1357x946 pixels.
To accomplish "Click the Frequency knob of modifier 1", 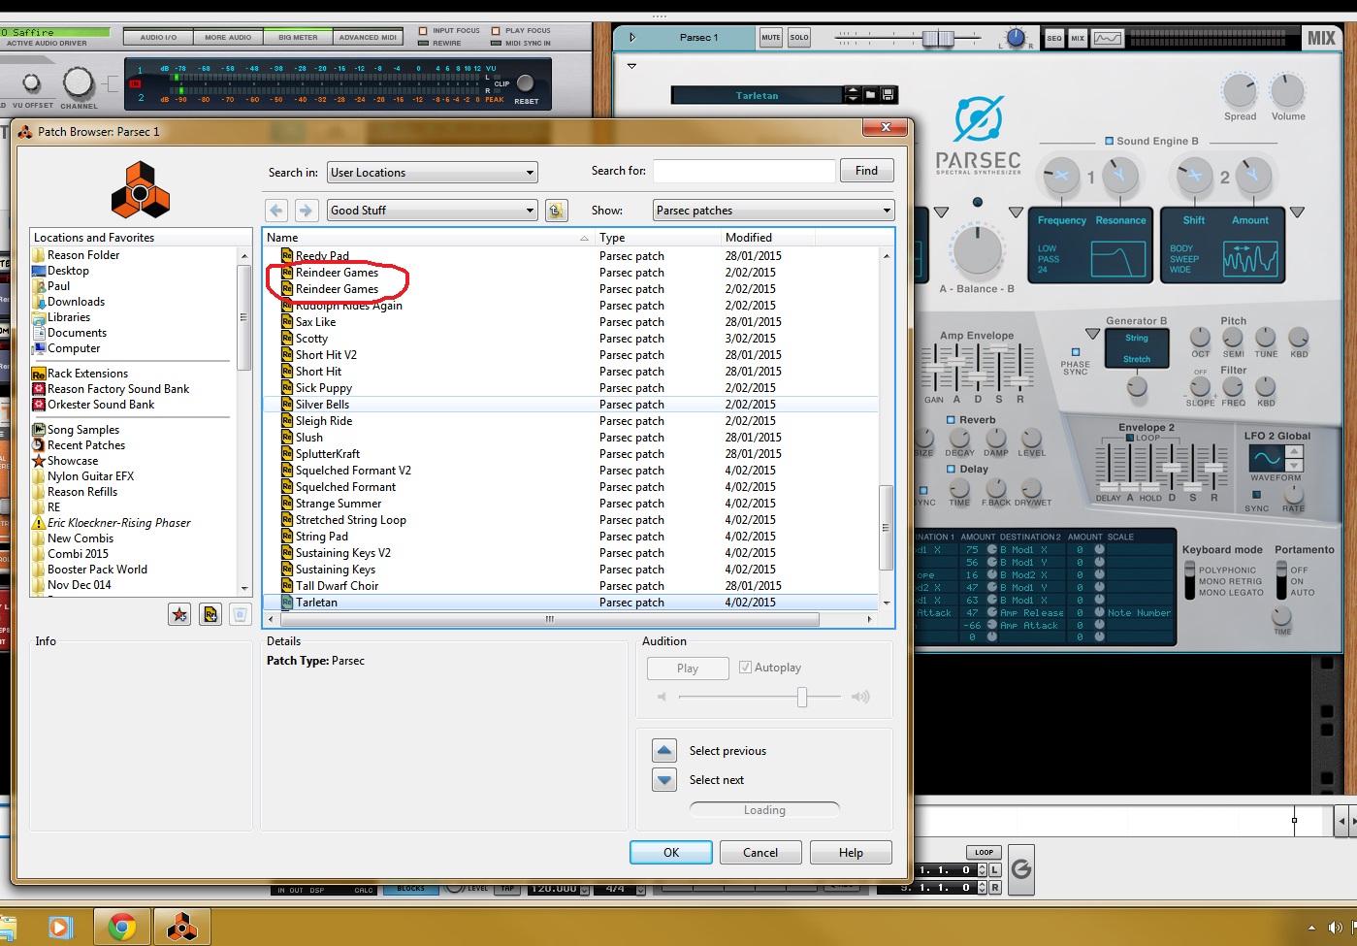I will pyautogui.click(x=1060, y=176).
